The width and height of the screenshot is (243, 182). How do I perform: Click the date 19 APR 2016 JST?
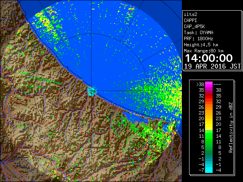click(x=212, y=66)
